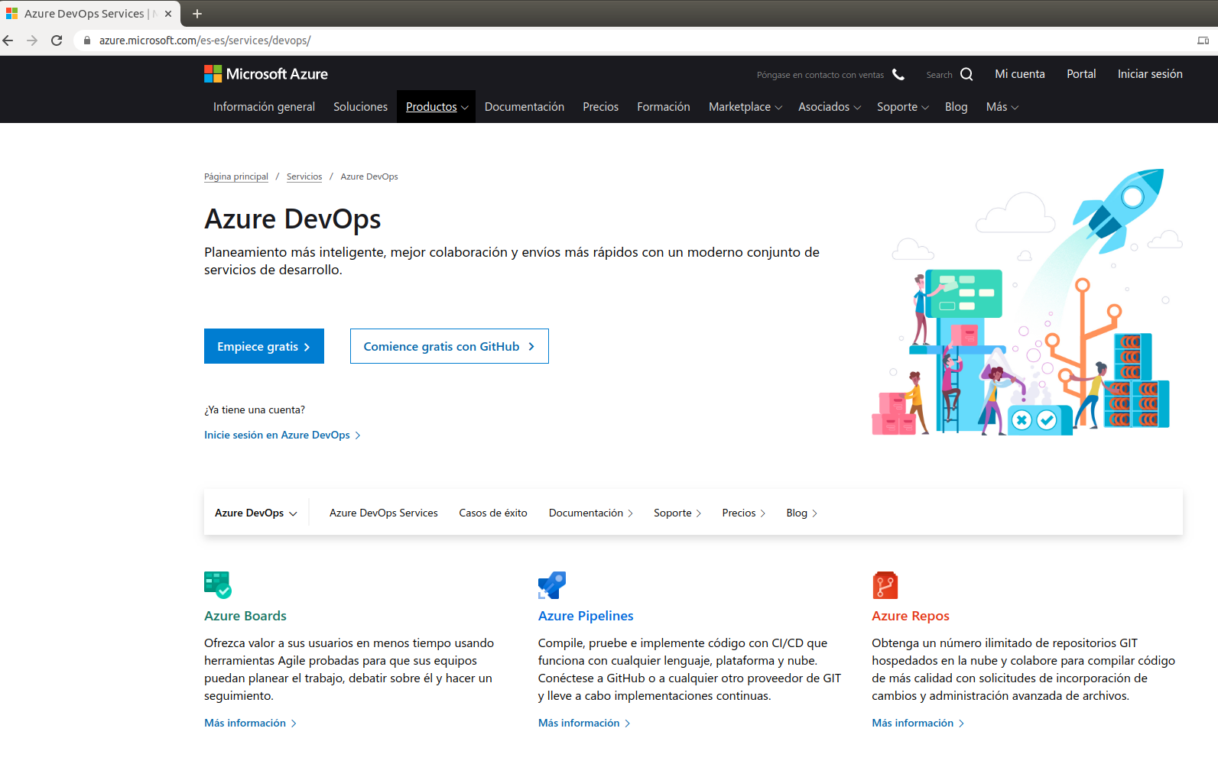1218x777 pixels.
Task: Open Precios in the sub-navigation bar
Action: pyautogui.click(x=744, y=513)
